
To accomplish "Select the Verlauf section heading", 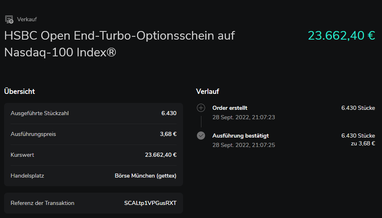I will coord(208,91).
